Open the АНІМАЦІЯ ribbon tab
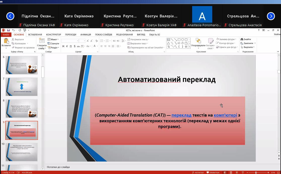The height and width of the screenshot is (174, 281). [x=86, y=35]
